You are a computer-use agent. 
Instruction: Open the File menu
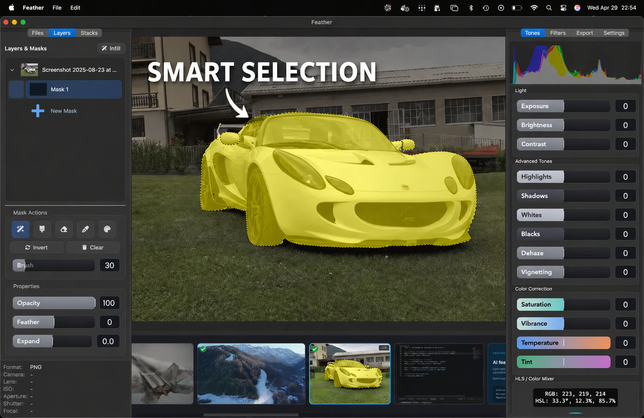coord(57,8)
